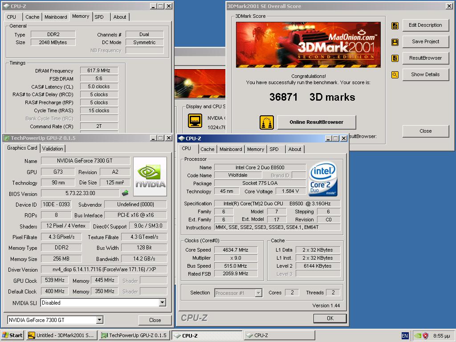Click the Online ResultBrowser button
This screenshot has width=456, height=342.
point(317,122)
